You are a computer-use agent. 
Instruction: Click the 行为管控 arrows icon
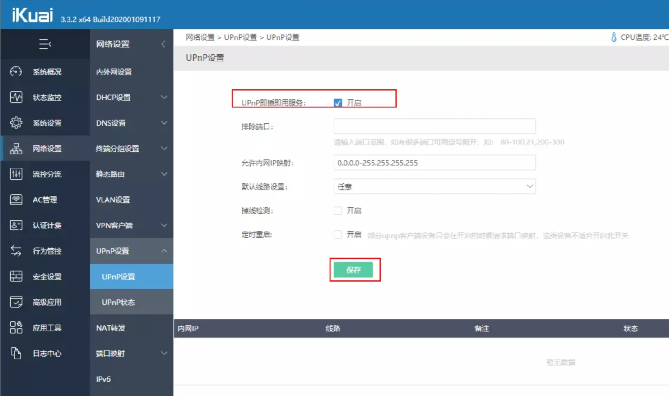click(16, 251)
